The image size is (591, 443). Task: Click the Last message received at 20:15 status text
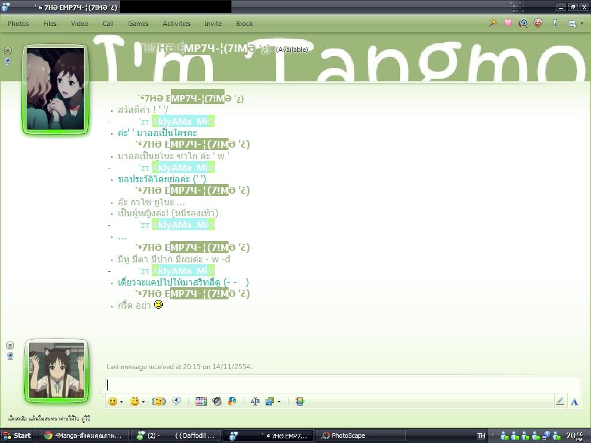[179, 366]
